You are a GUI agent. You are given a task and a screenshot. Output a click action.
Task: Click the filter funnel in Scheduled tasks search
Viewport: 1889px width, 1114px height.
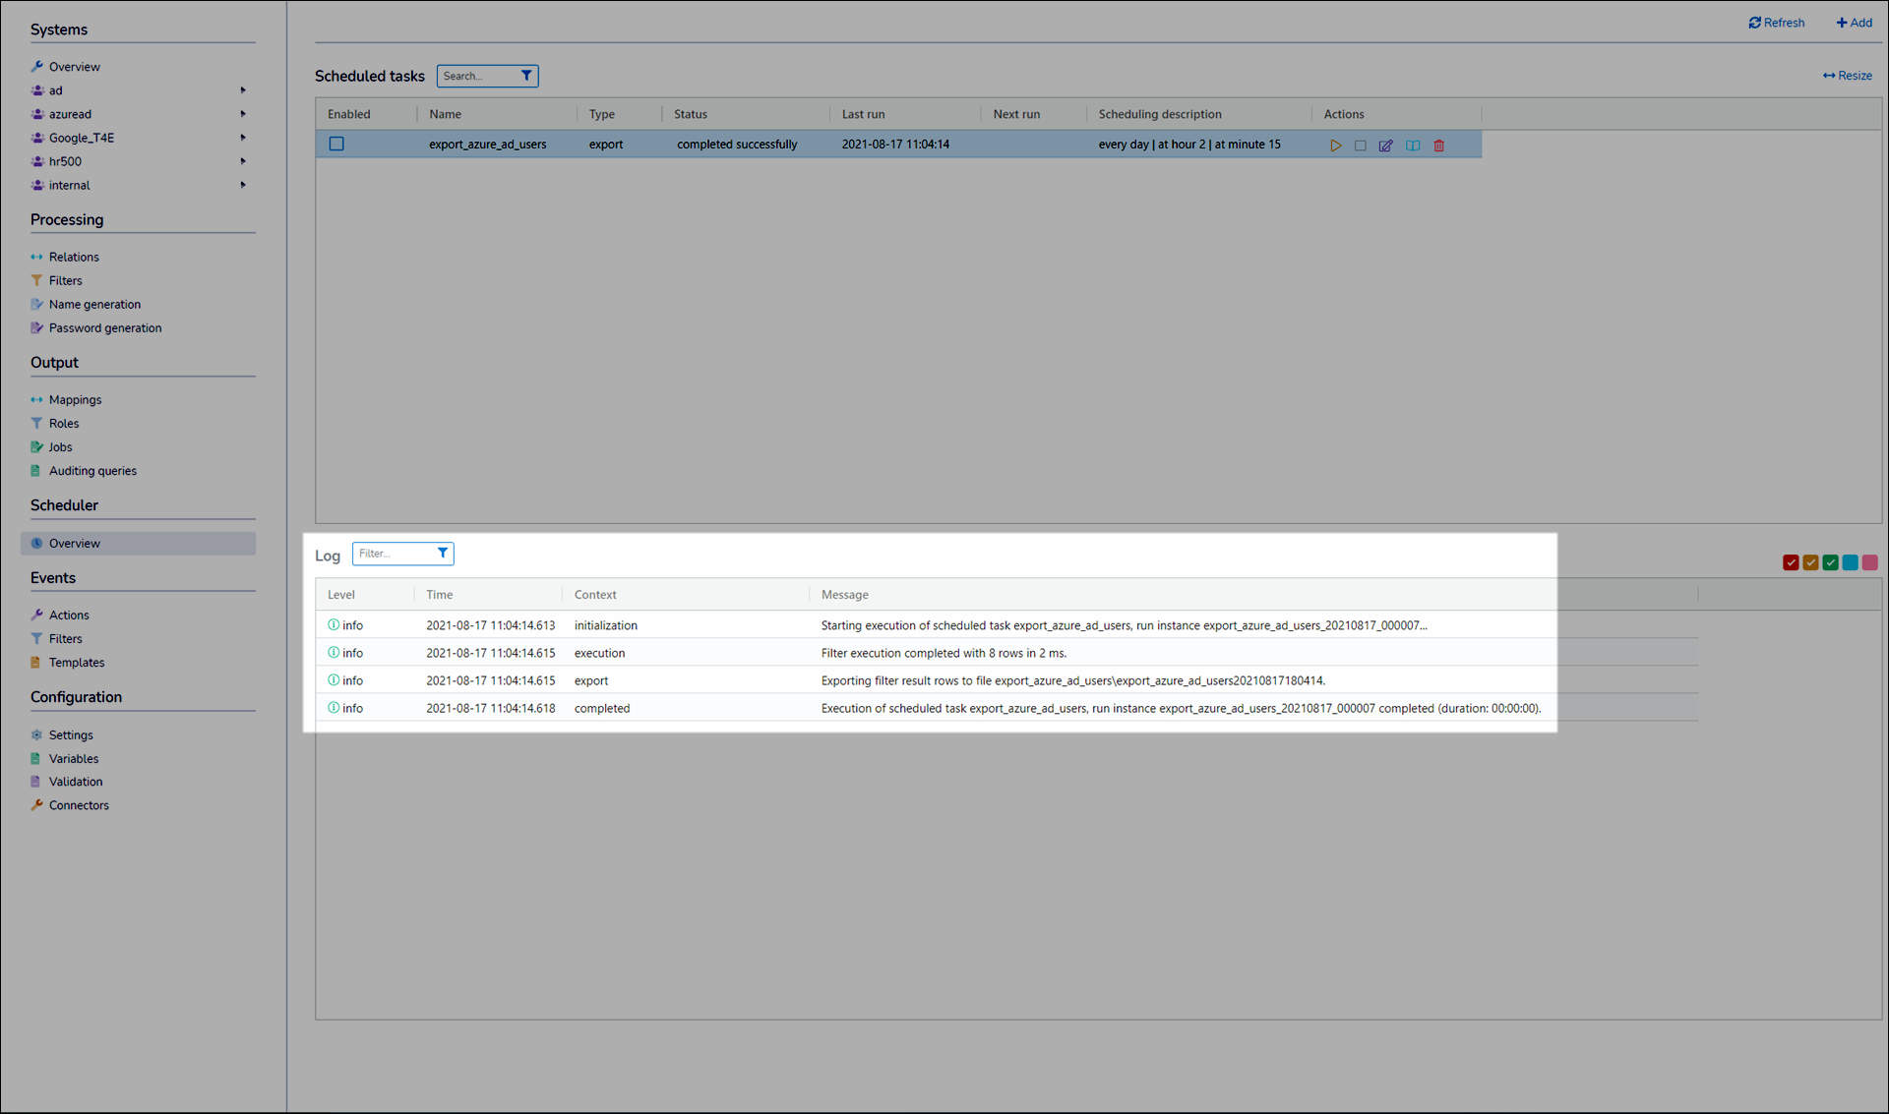[x=526, y=76]
